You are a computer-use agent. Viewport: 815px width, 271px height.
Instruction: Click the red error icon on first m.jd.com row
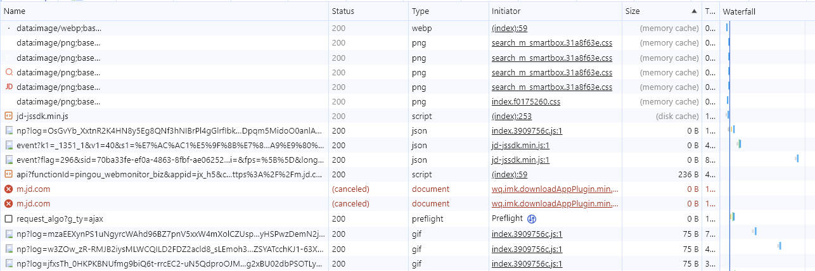click(8, 189)
